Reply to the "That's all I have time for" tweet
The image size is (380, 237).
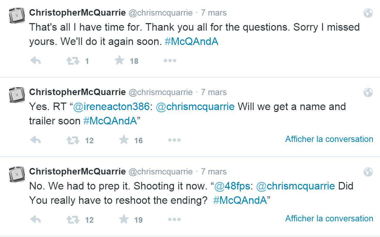coord(35,61)
